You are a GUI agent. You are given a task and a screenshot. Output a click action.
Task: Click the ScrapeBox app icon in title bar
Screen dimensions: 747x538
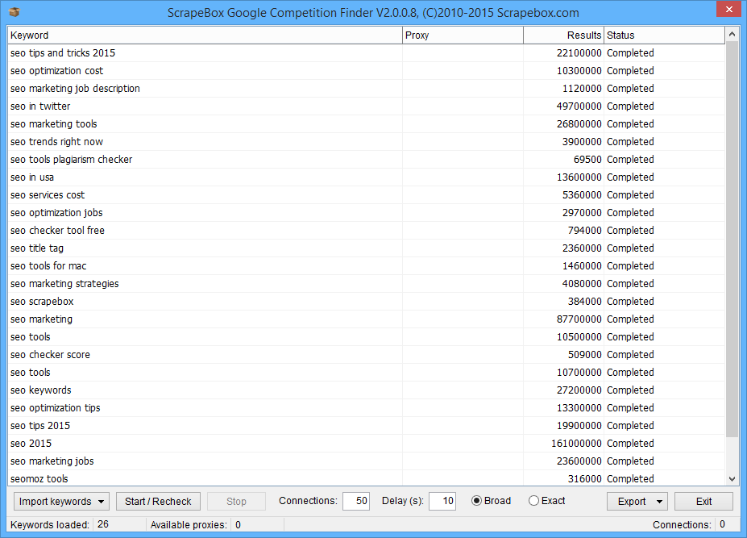coord(13,13)
